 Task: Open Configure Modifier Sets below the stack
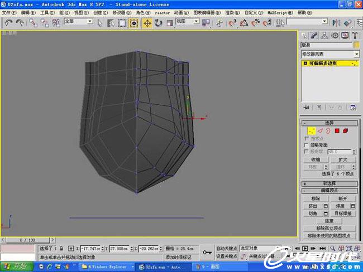tap(353, 108)
